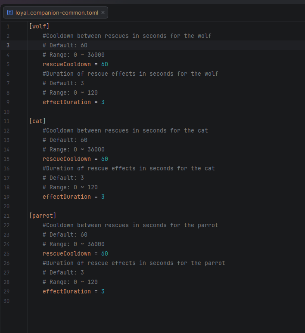Click the [cat] section header

(37, 121)
